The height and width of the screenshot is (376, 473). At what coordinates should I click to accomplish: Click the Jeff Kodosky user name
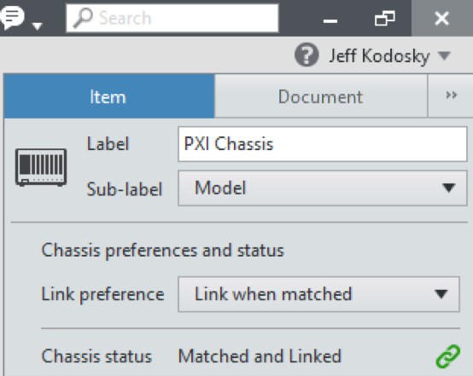point(379,56)
